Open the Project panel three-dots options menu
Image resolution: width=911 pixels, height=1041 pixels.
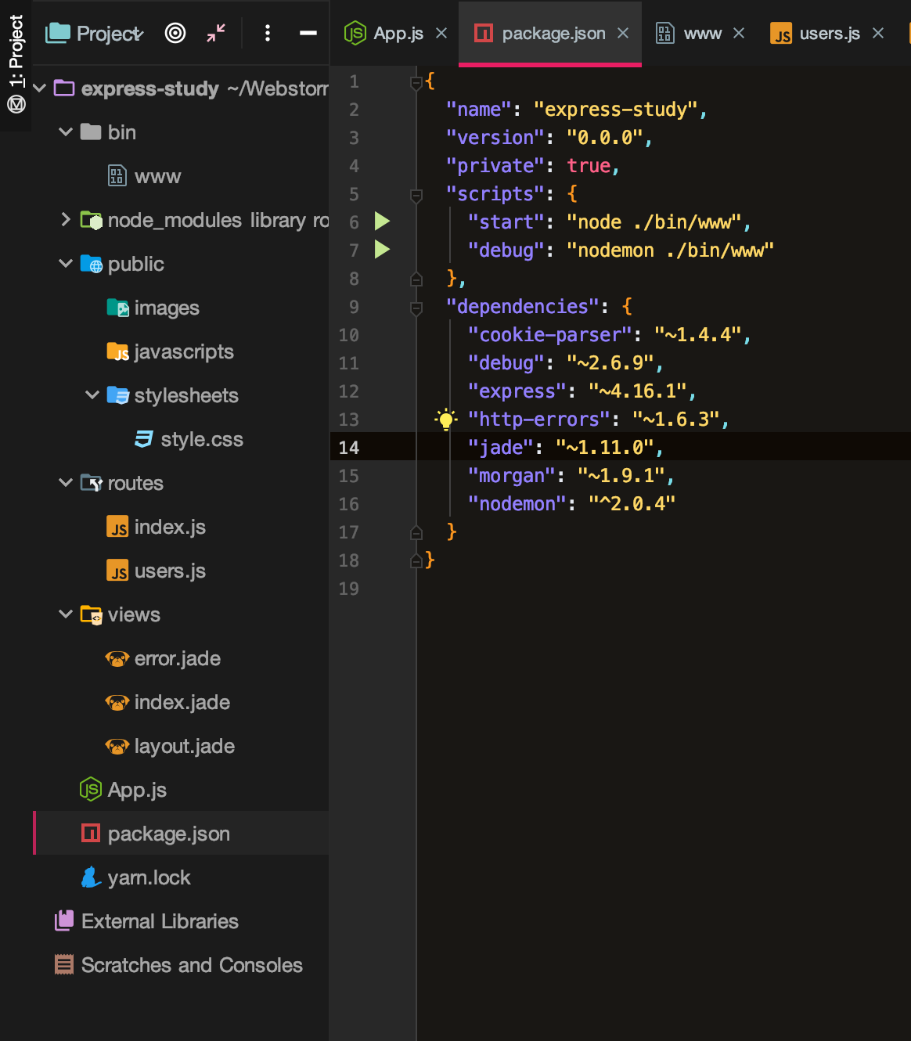pyautogui.click(x=268, y=33)
